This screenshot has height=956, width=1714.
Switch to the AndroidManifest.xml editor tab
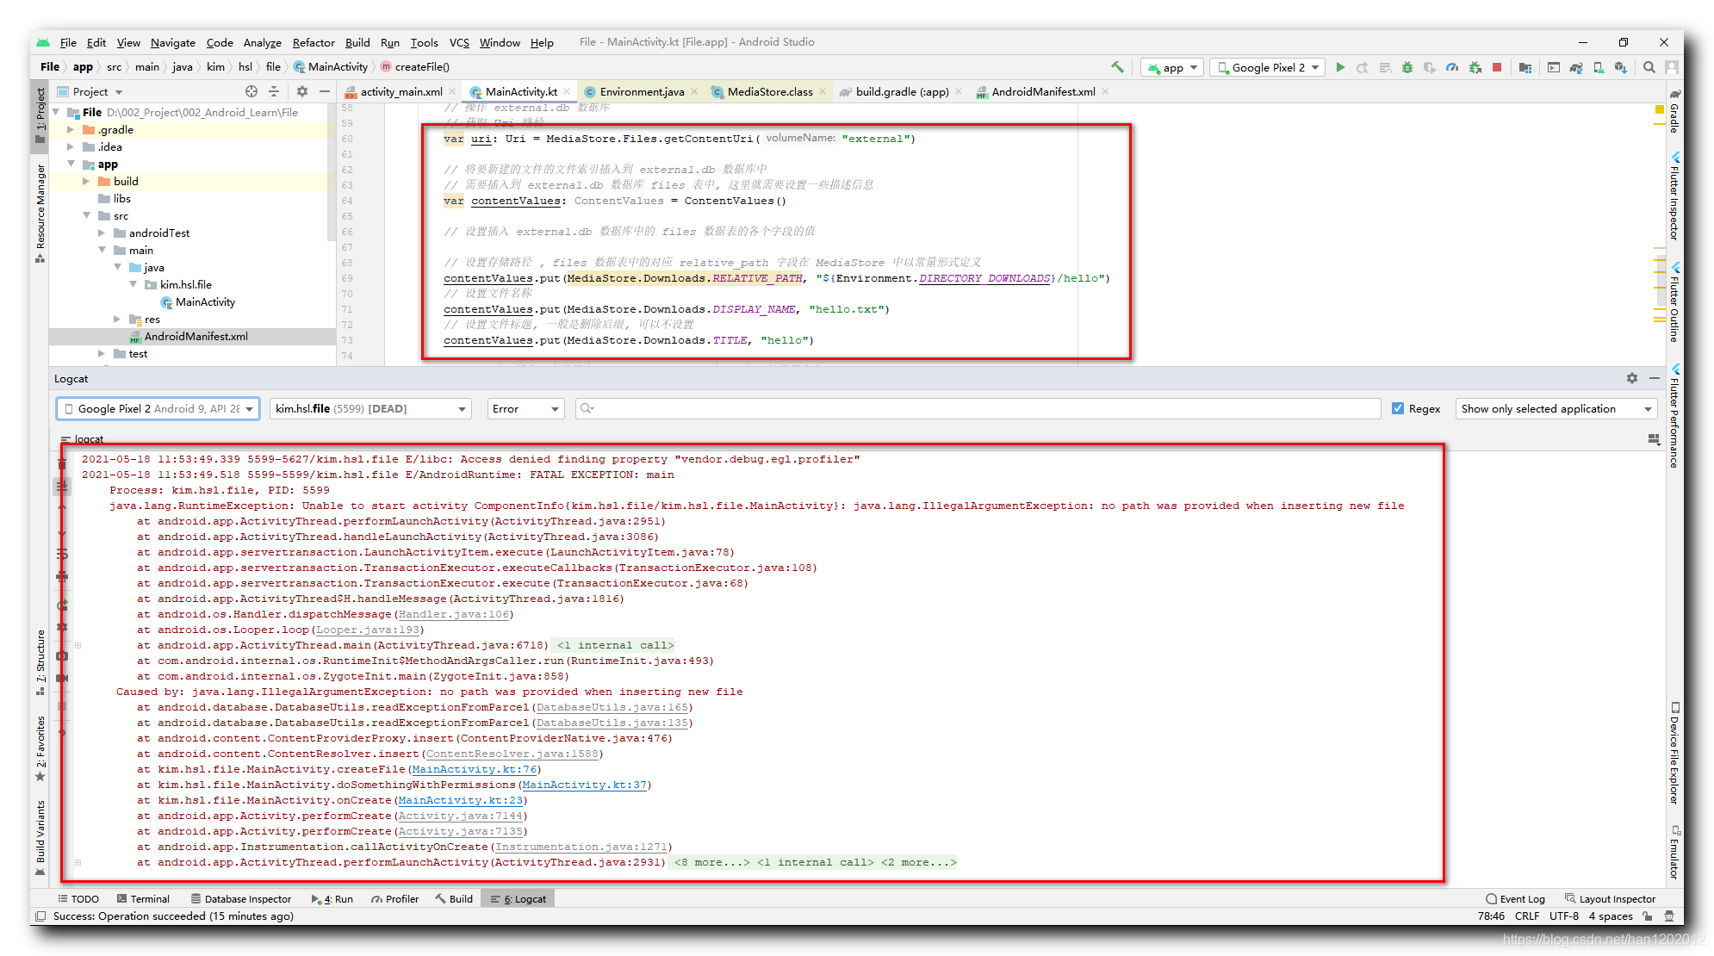point(1042,92)
